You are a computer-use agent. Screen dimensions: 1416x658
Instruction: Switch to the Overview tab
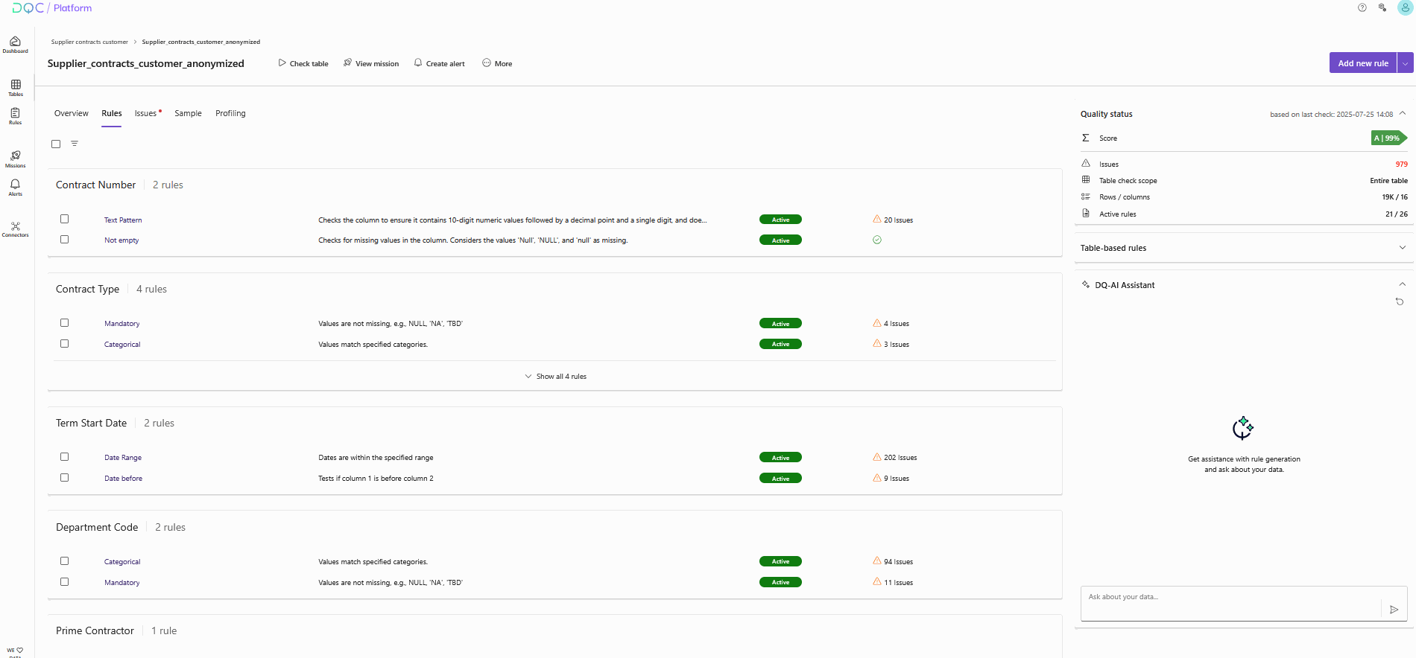coord(72,114)
